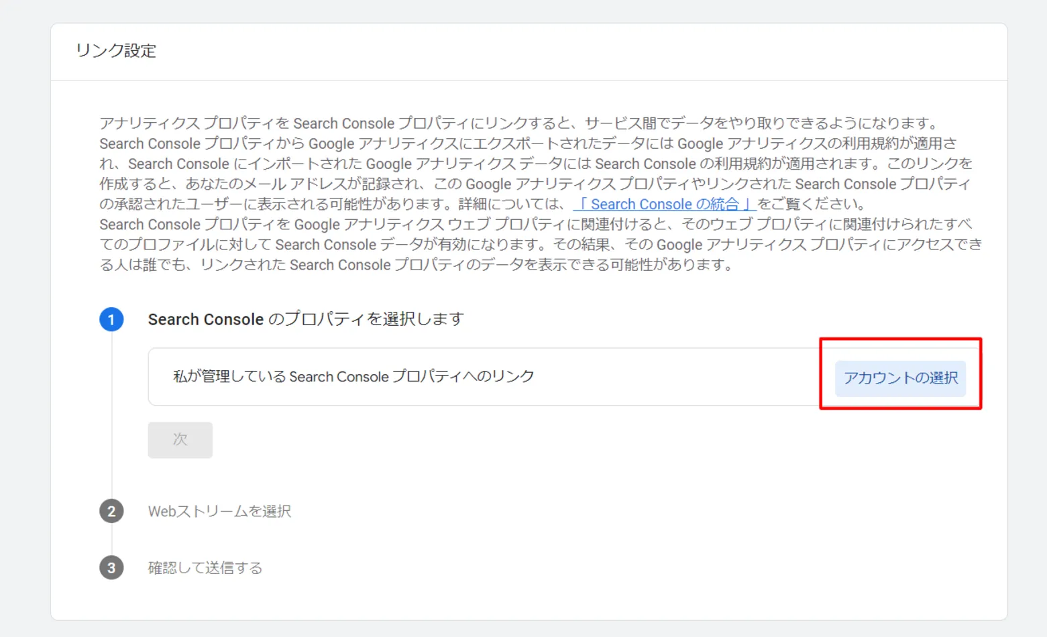Open the Webストリームを選択 step
This screenshot has width=1047, height=637.
pos(219,512)
